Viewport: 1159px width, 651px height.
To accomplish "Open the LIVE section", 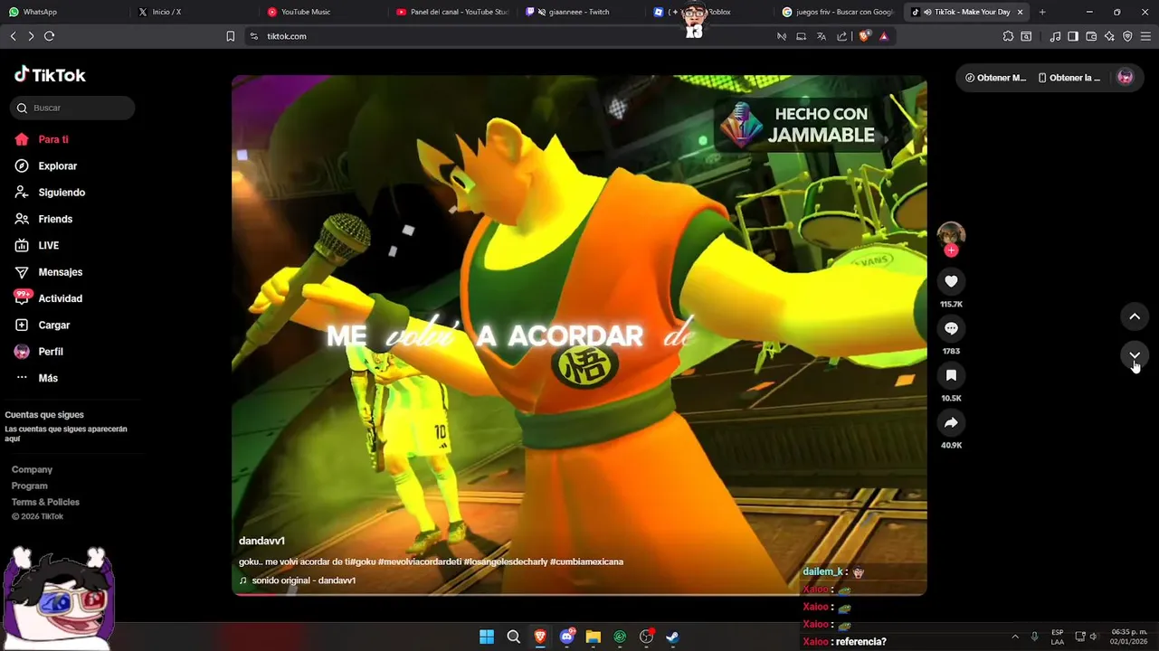I will coord(37,246).
